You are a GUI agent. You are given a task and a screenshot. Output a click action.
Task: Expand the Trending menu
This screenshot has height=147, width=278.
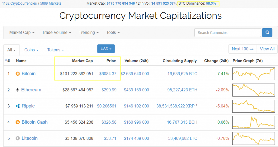[x=89, y=33]
